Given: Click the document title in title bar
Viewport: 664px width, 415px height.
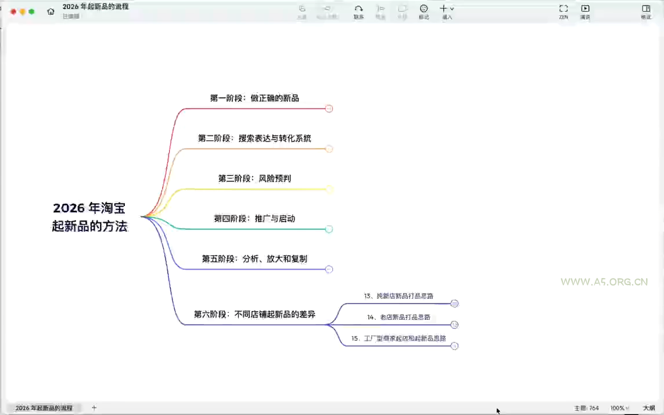Looking at the screenshot, I should [x=96, y=7].
